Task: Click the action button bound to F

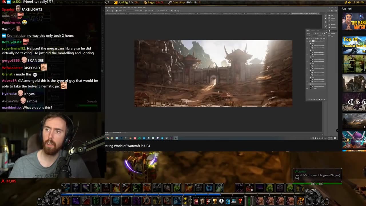Action: point(76,188)
